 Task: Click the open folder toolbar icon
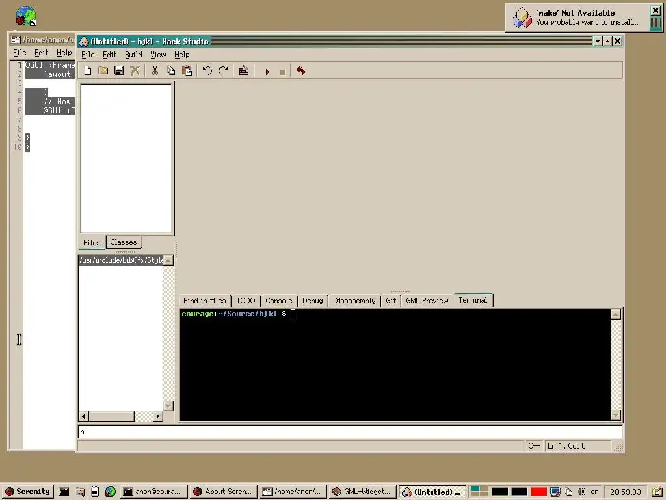tap(103, 70)
